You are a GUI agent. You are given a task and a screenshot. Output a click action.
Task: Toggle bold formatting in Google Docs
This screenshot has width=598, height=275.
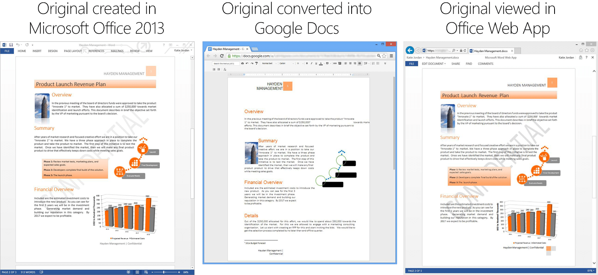(307, 64)
